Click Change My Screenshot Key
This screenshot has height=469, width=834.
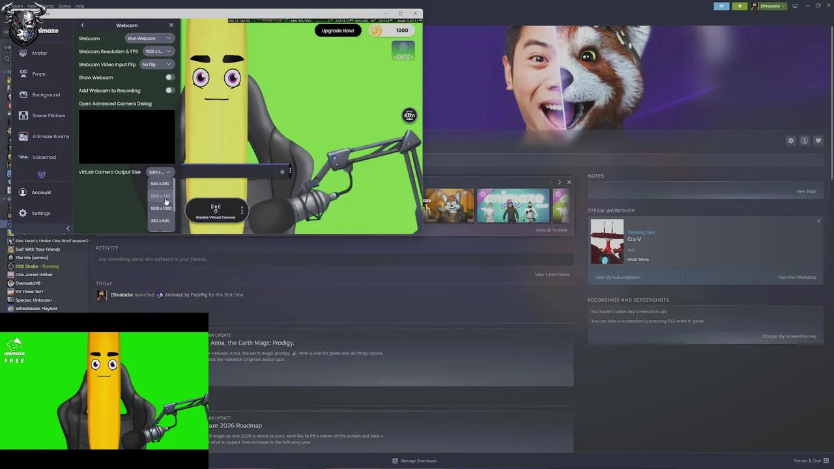(789, 336)
